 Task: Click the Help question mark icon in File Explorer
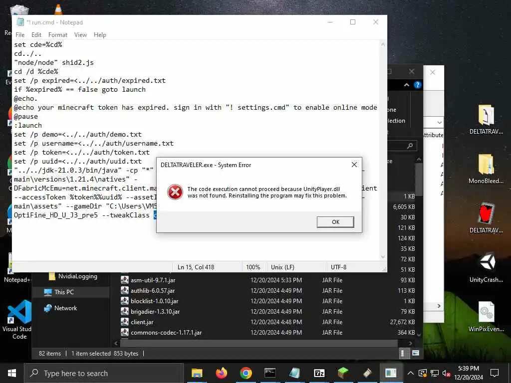[x=417, y=85]
